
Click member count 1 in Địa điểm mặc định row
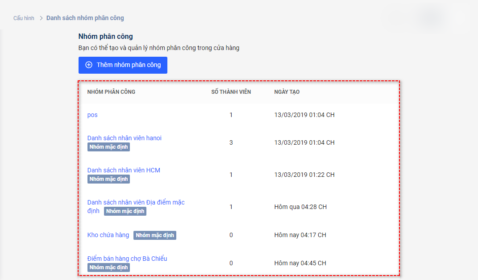point(231,207)
